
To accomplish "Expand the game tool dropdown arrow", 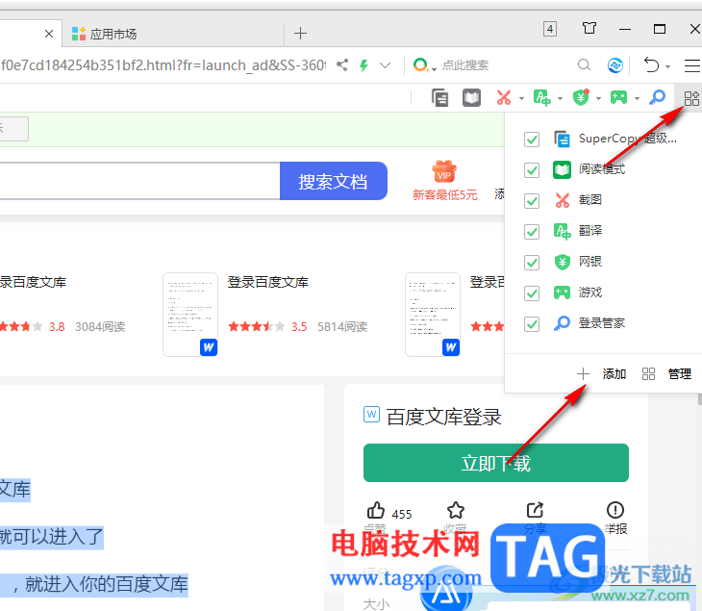I will point(637,98).
